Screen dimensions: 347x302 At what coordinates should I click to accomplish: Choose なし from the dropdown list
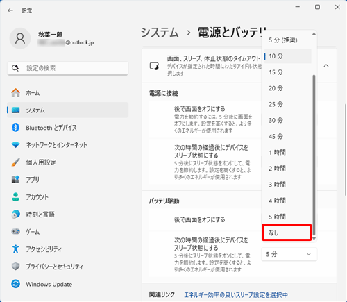287,233
